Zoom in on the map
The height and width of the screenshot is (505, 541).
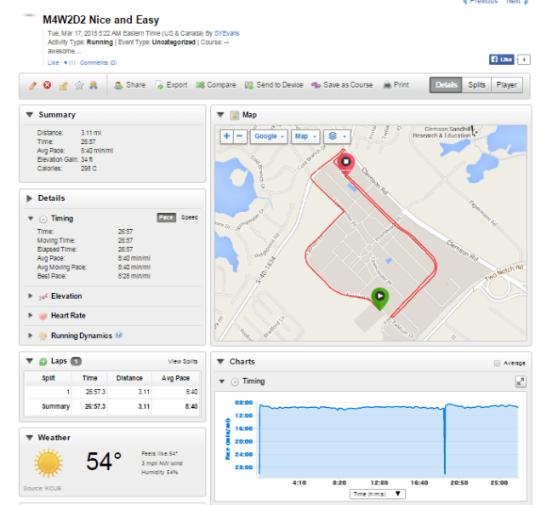[x=226, y=136]
